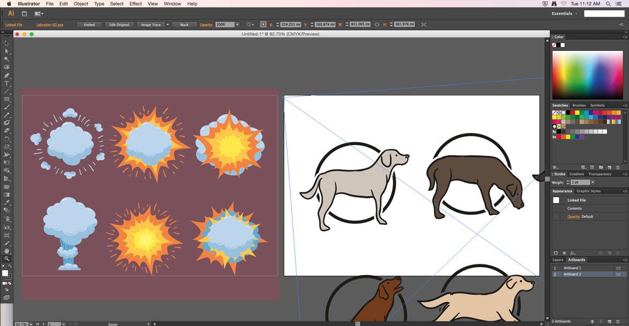Choose the Direct Selection tool
Screen dimensions: 629x326
(6, 52)
